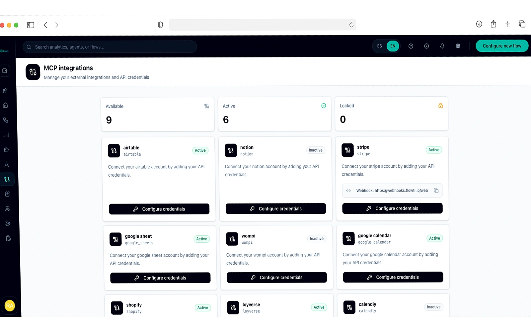
Task: Go to the home icon in sidebar
Action: [5, 105]
